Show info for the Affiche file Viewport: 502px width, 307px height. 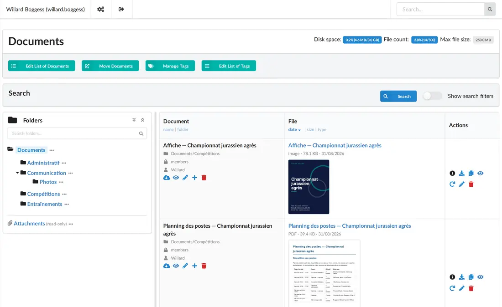coord(452,173)
